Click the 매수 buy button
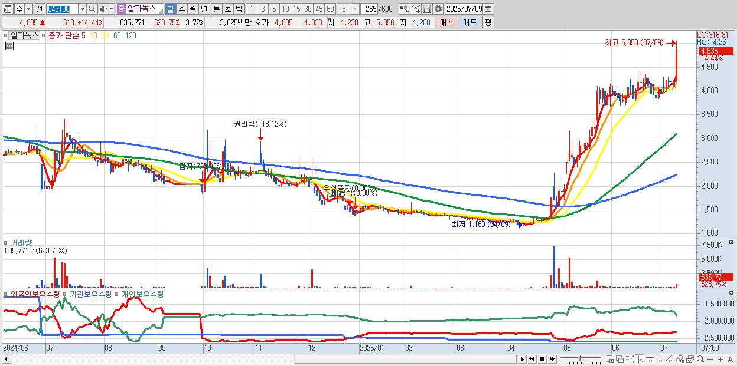Viewport: 737px width, 366px height. click(447, 22)
